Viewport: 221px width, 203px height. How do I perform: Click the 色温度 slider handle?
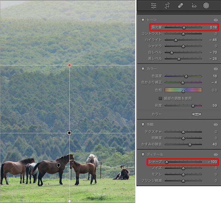[x=186, y=76]
